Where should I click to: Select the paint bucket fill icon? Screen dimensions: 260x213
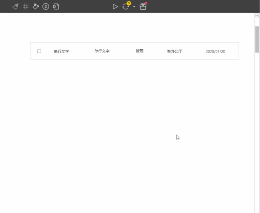(x=36, y=7)
